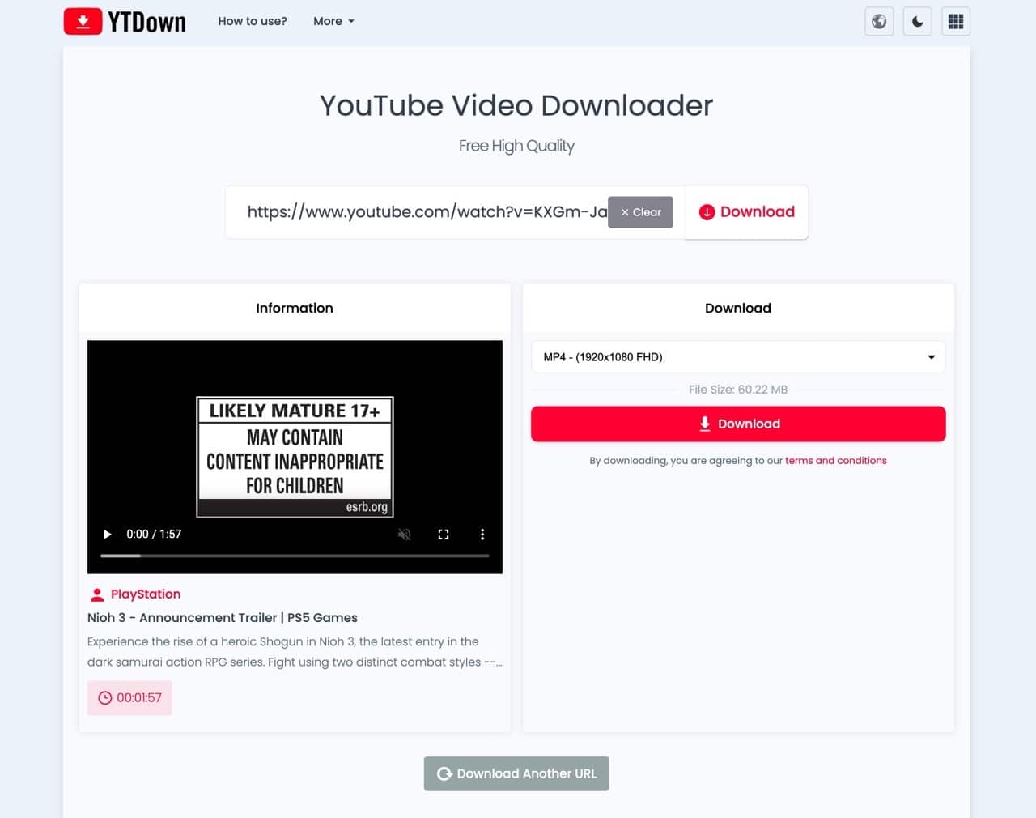Open the language globe menu
The width and height of the screenshot is (1036, 818).
coord(879,22)
